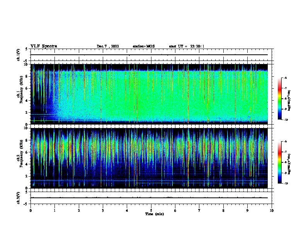306x236 pixels.
Task: Click the time axis tick label "6"
Action: click(175, 211)
